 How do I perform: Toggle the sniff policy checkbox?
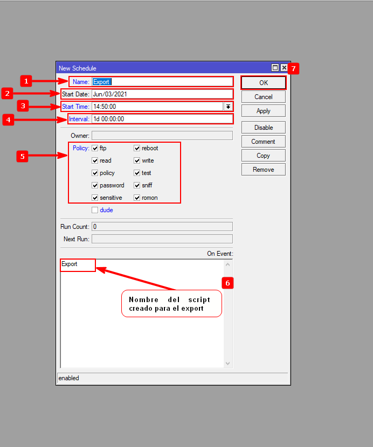137,185
